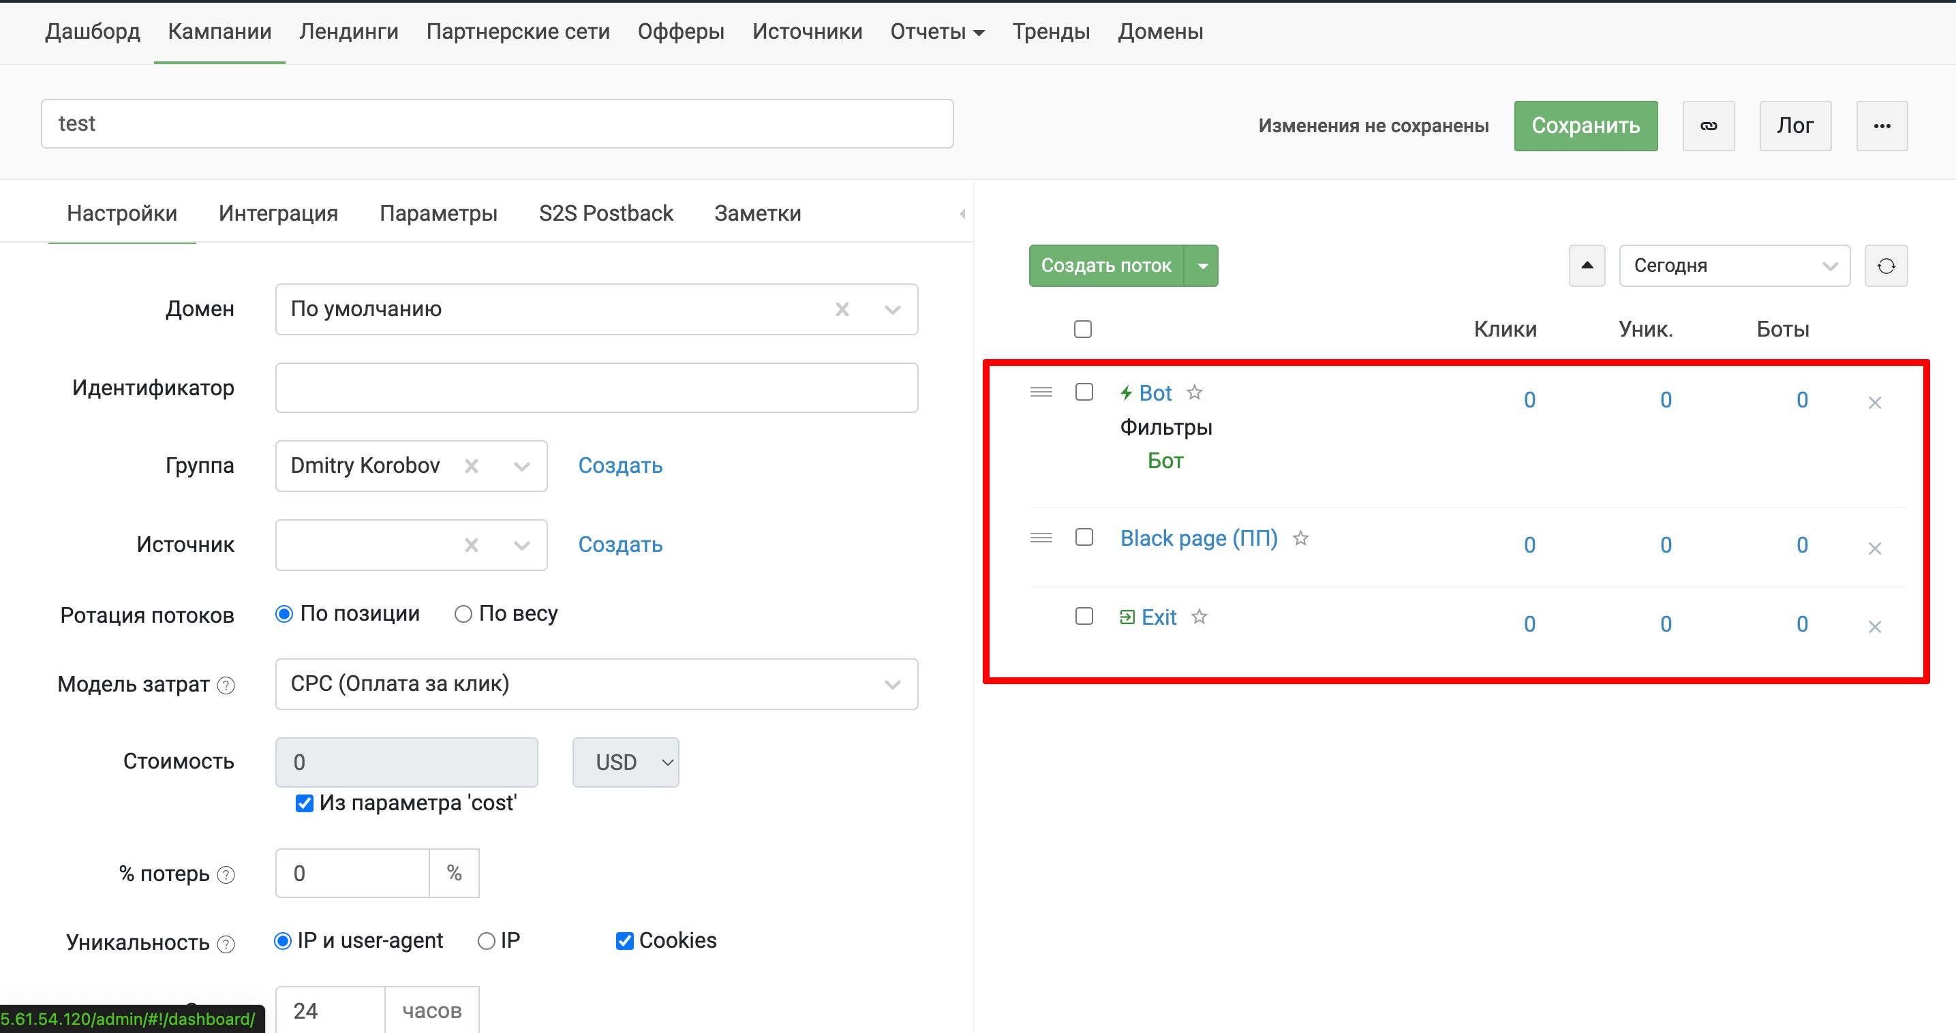Open Лендинги navigation item
Screen dimensions: 1956x1033
(348, 32)
